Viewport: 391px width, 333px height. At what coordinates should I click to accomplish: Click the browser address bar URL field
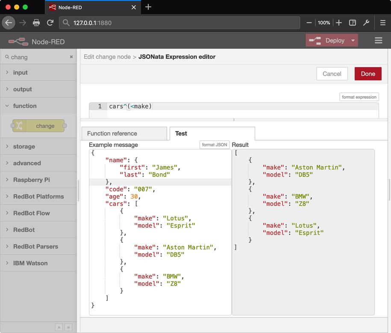(179, 23)
